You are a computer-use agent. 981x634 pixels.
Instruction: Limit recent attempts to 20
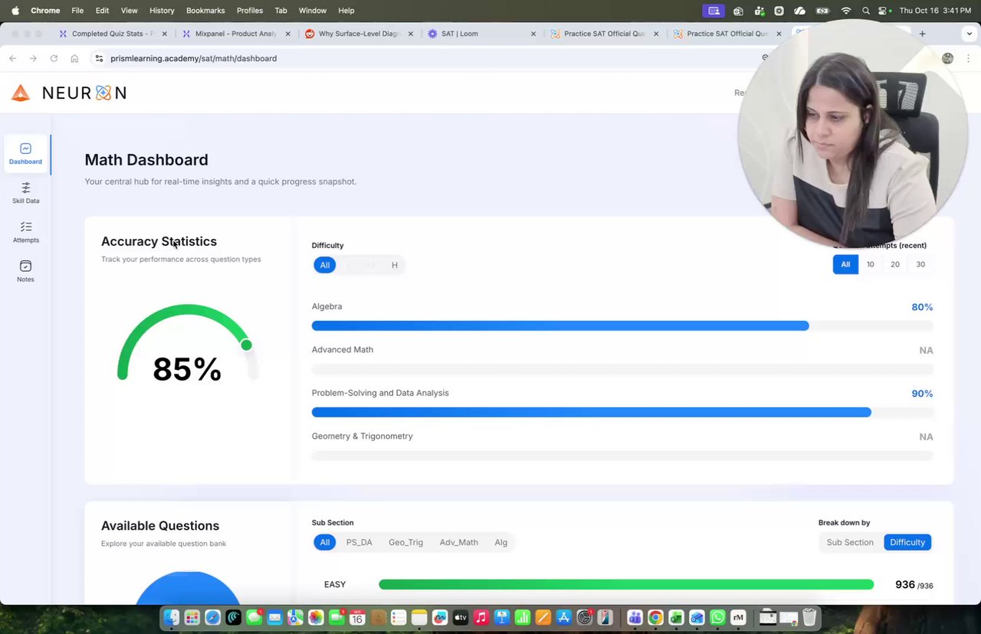[x=895, y=264]
